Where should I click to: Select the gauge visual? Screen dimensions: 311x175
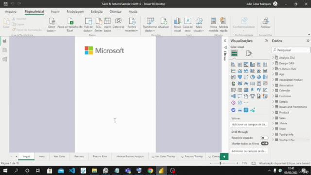(246, 83)
